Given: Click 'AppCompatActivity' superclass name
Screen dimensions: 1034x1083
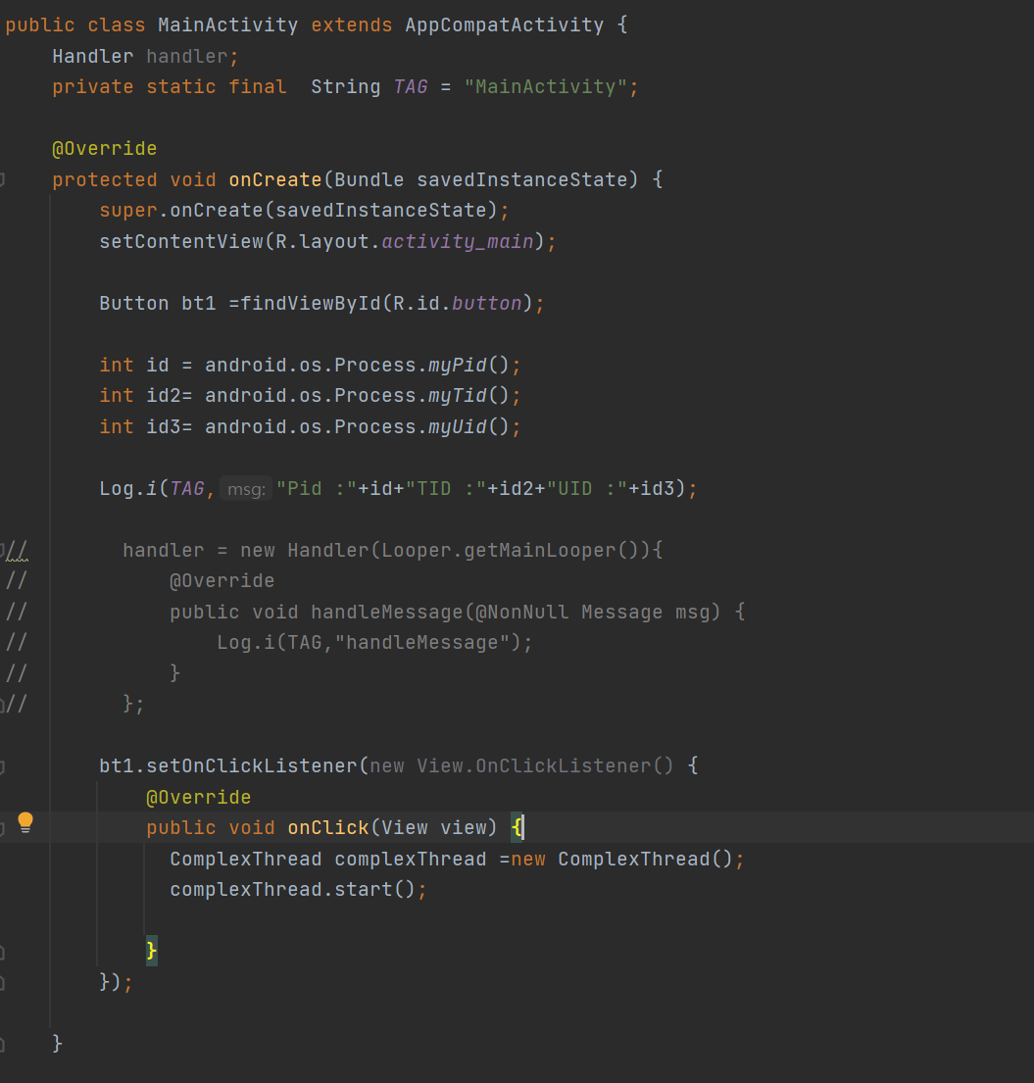Looking at the screenshot, I should 504,25.
